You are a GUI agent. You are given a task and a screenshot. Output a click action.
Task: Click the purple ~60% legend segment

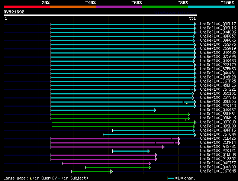(119, 7)
